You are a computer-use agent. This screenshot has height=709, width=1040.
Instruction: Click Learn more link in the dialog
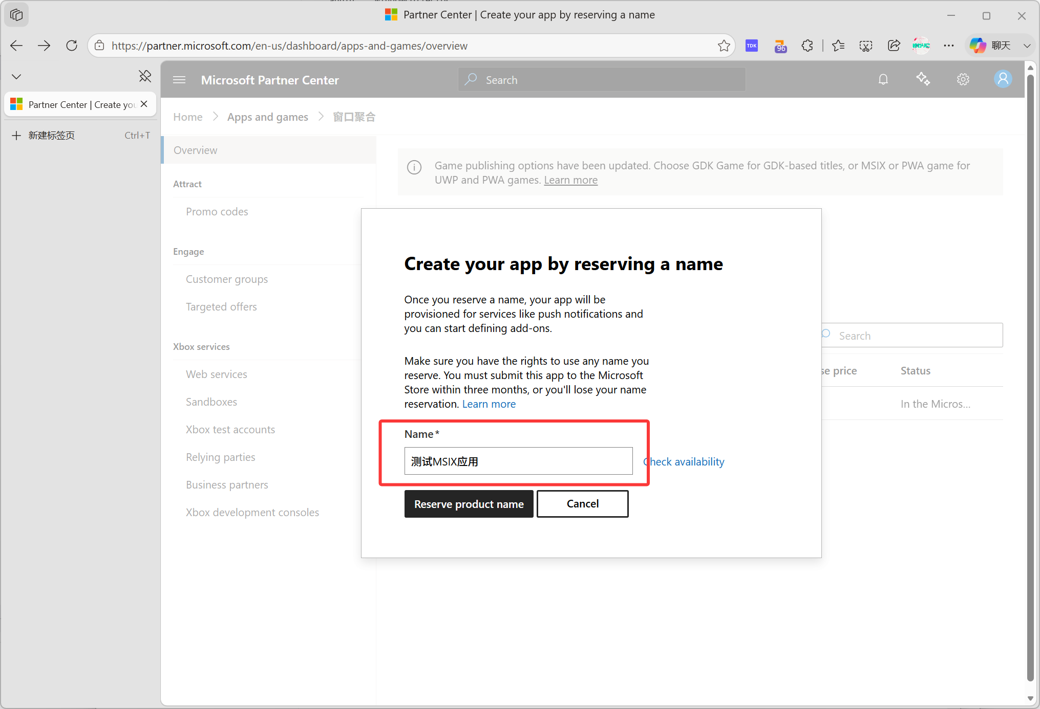[x=489, y=404]
